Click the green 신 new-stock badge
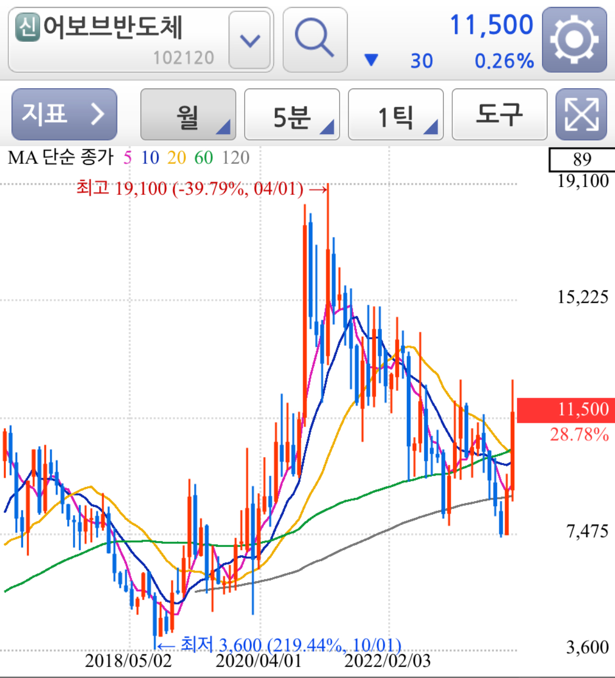This screenshot has width=615, height=678. (x=29, y=26)
